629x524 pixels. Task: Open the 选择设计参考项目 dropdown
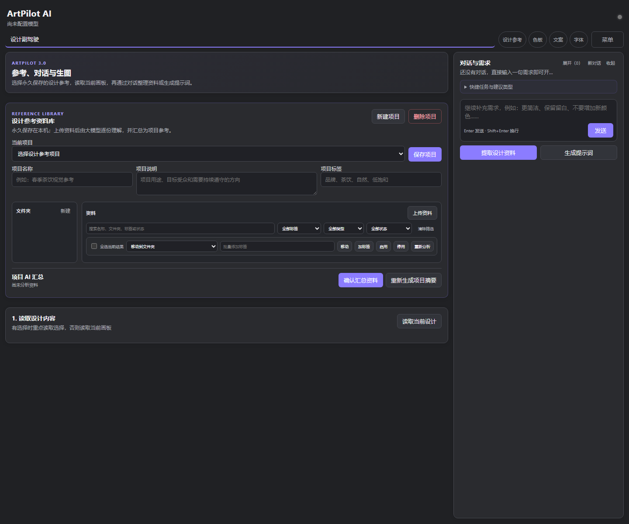click(x=208, y=154)
